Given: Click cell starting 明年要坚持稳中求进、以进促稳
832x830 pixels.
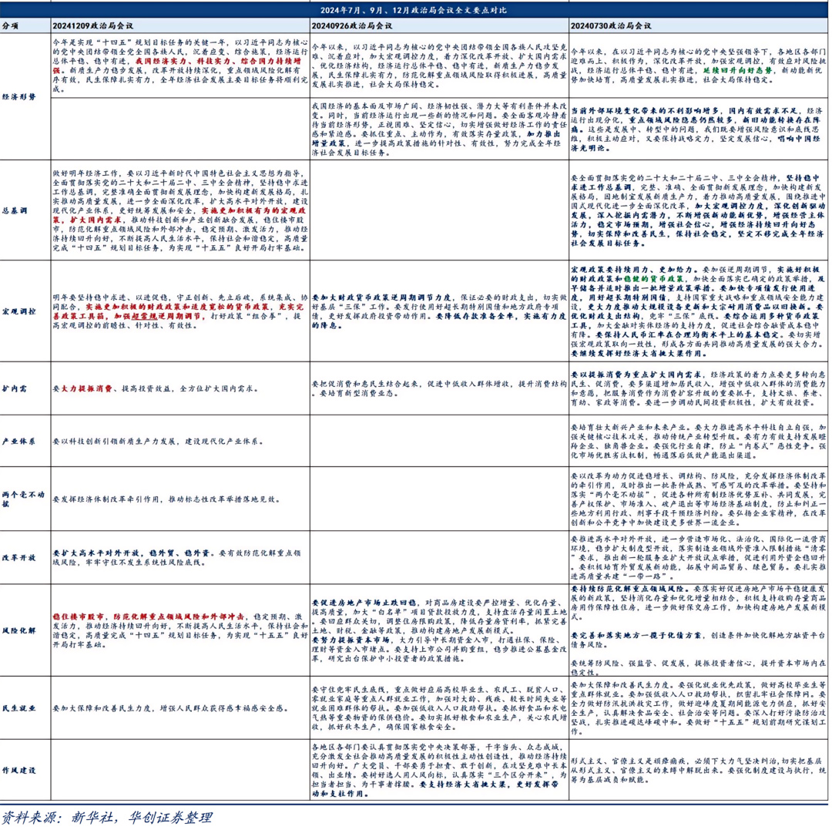Looking at the screenshot, I should (180, 311).
